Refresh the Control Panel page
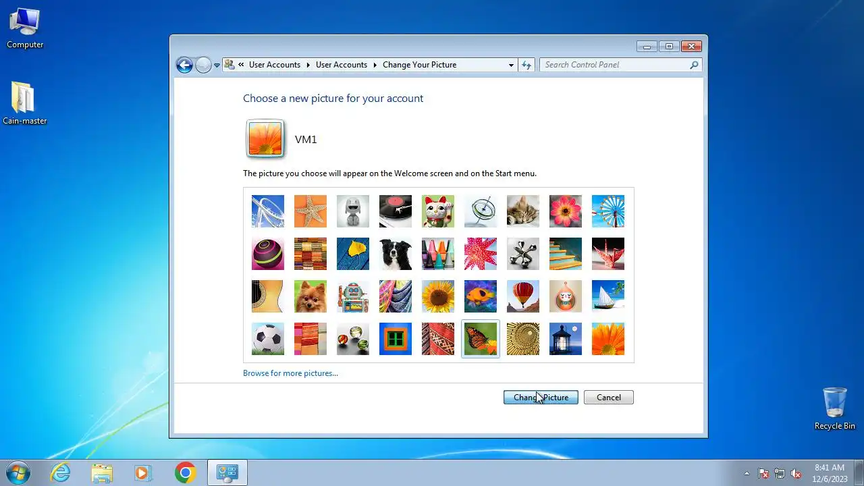Viewport: 864px width, 486px height. [526, 65]
